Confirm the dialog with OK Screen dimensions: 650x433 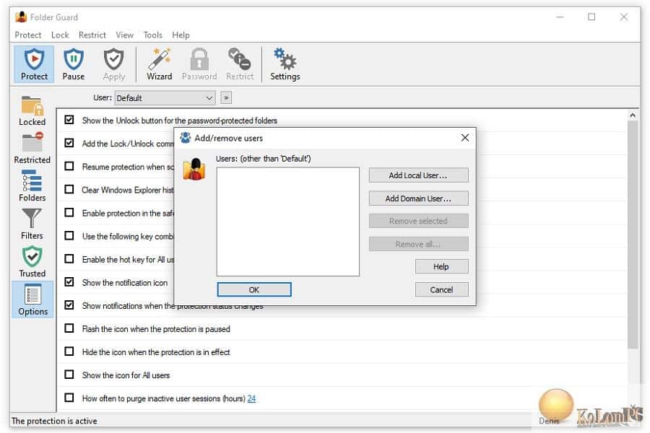(x=254, y=289)
